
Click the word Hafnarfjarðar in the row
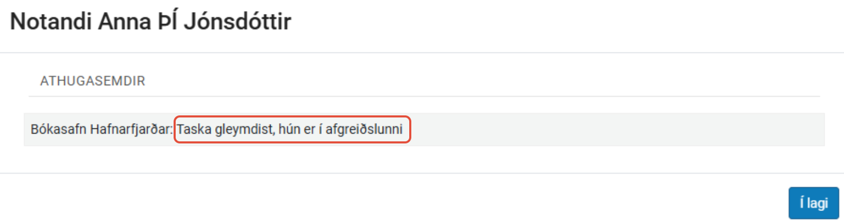coord(131,129)
